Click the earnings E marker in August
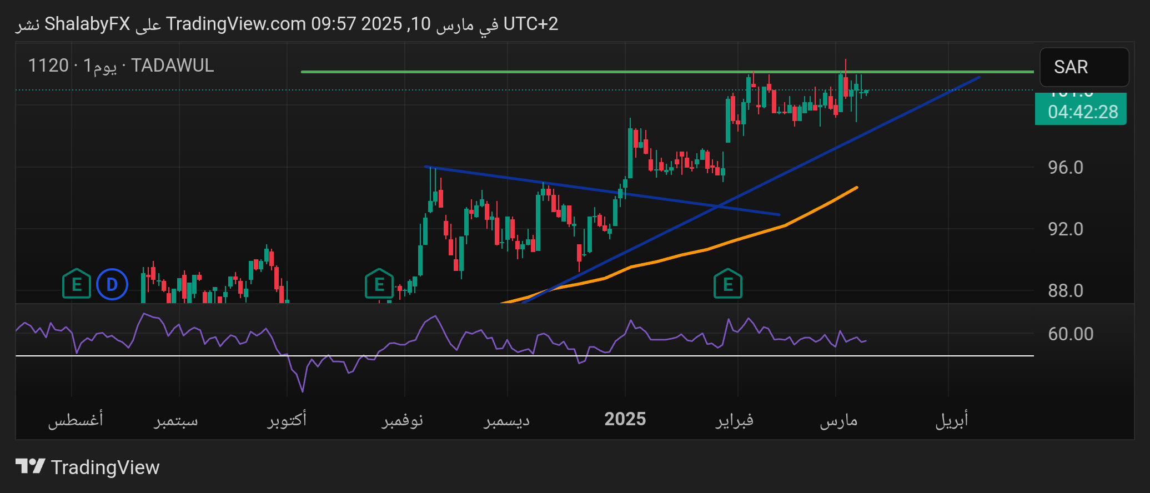The width and height of the screenshot is (1150, 493). pos(77,284)
